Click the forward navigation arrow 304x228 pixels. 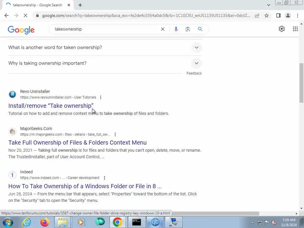pos(16,15)
